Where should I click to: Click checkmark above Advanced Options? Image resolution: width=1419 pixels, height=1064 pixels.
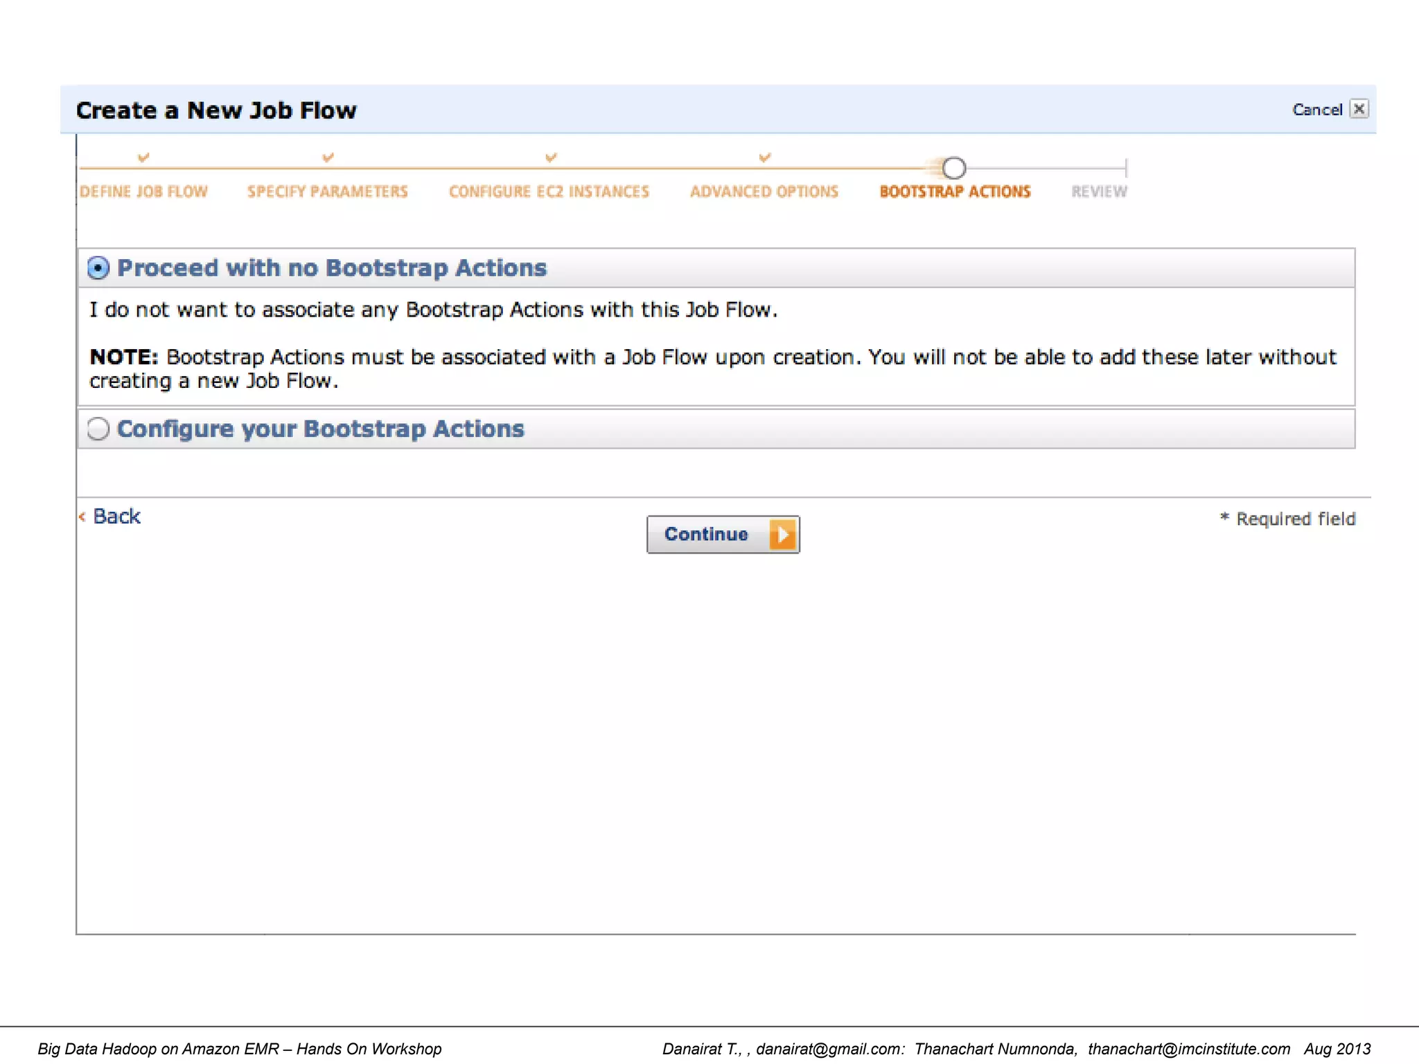pyautogui.click(x=765, y=157)
